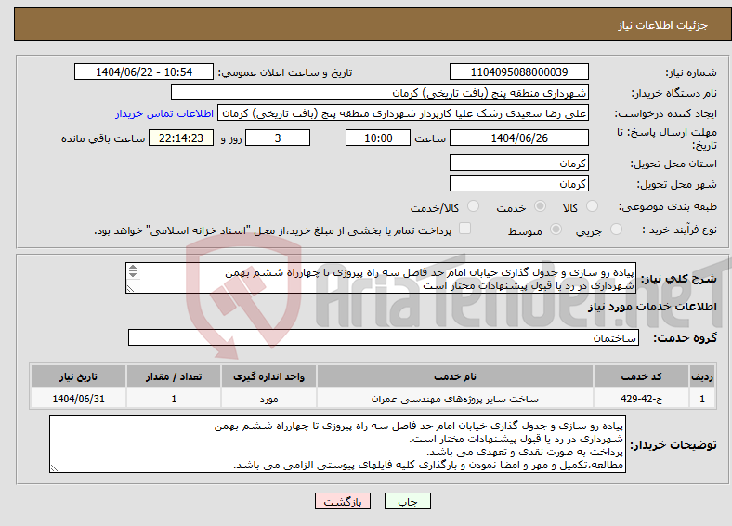This screenshot has height=526, width=732.
Task: Click the buyer organization name field
Action: pyautogui.click(x=380, y=93)
